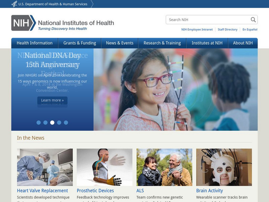Click the National Institutes of Health wordmark
Image resolution: width=269 pixels, height=202 pixels.
76,23
